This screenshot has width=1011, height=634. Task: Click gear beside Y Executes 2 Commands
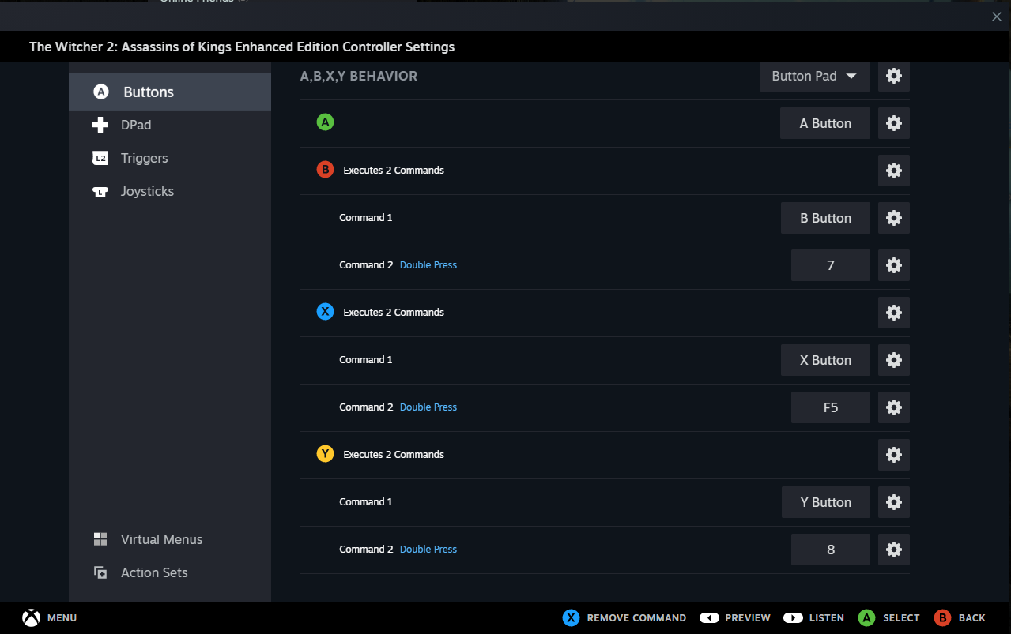894,455
